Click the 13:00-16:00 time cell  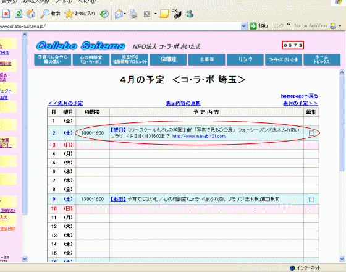click(x=93, y=199)
